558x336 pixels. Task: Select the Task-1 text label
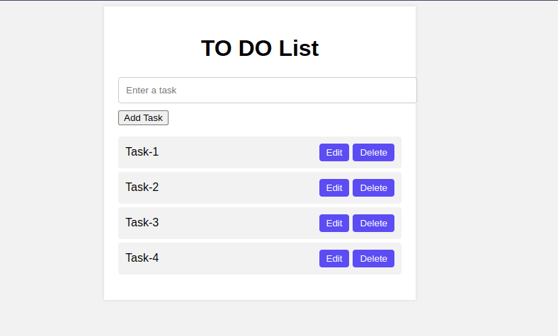(x=142, y=152)
